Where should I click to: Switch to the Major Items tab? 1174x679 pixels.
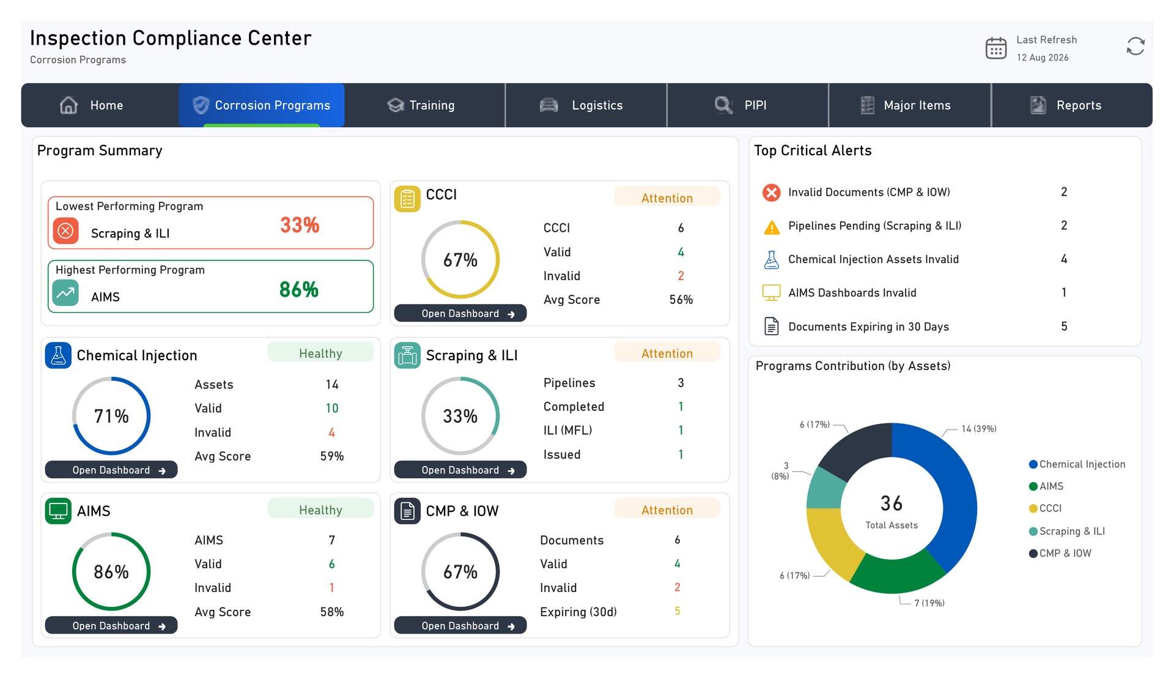(910, 105)
